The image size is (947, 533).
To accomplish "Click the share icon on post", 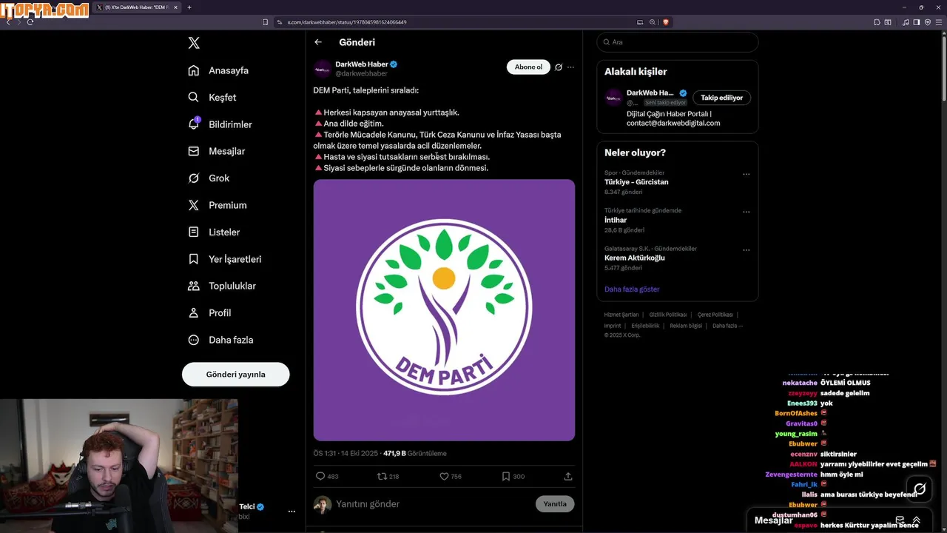I will click(x=568, y=477).
